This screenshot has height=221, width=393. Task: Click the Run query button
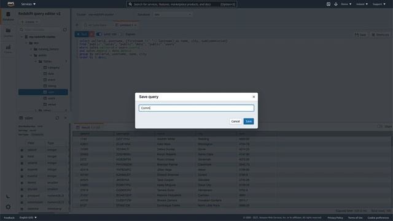(x=82, y=34)
